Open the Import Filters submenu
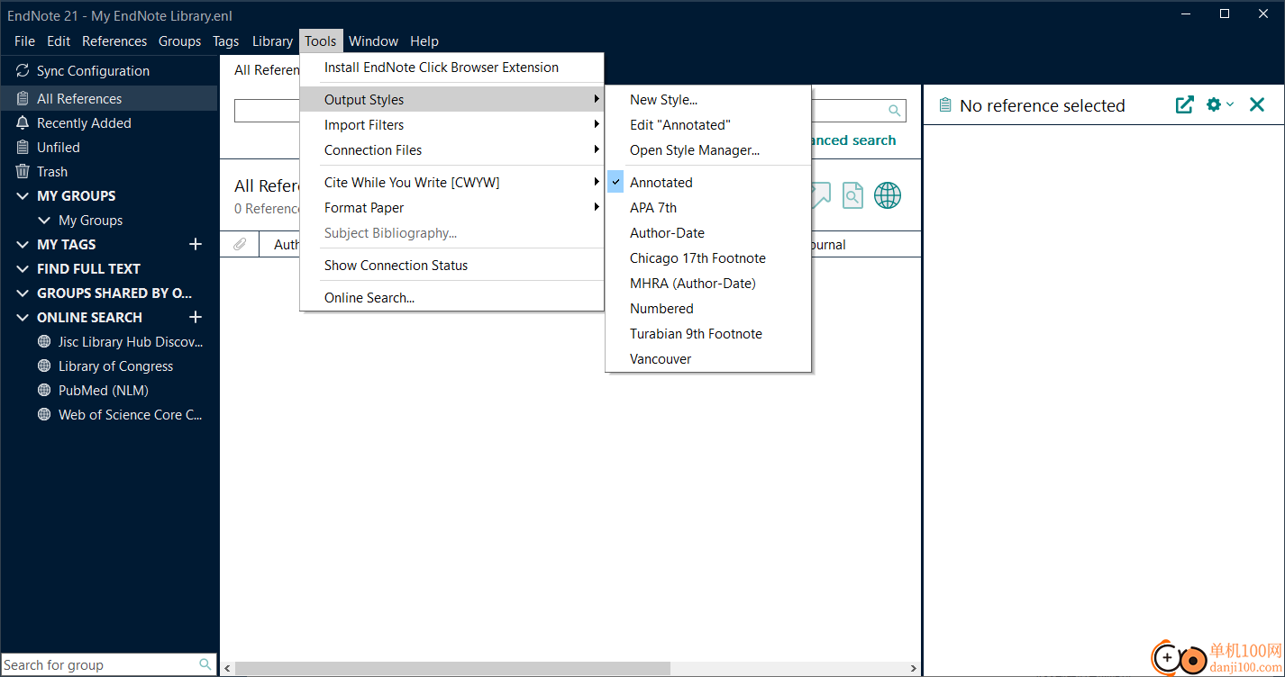The height and width of the screenshot is (677, 1285). point(451,125)
